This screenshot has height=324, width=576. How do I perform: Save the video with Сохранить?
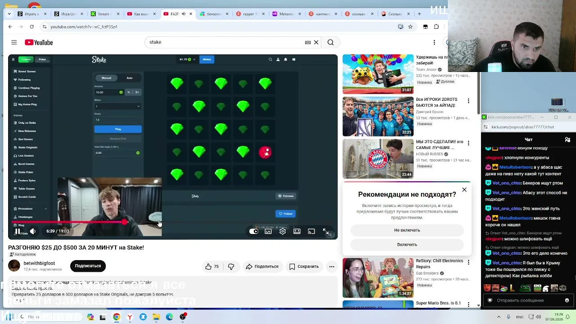tap(304, 266)
